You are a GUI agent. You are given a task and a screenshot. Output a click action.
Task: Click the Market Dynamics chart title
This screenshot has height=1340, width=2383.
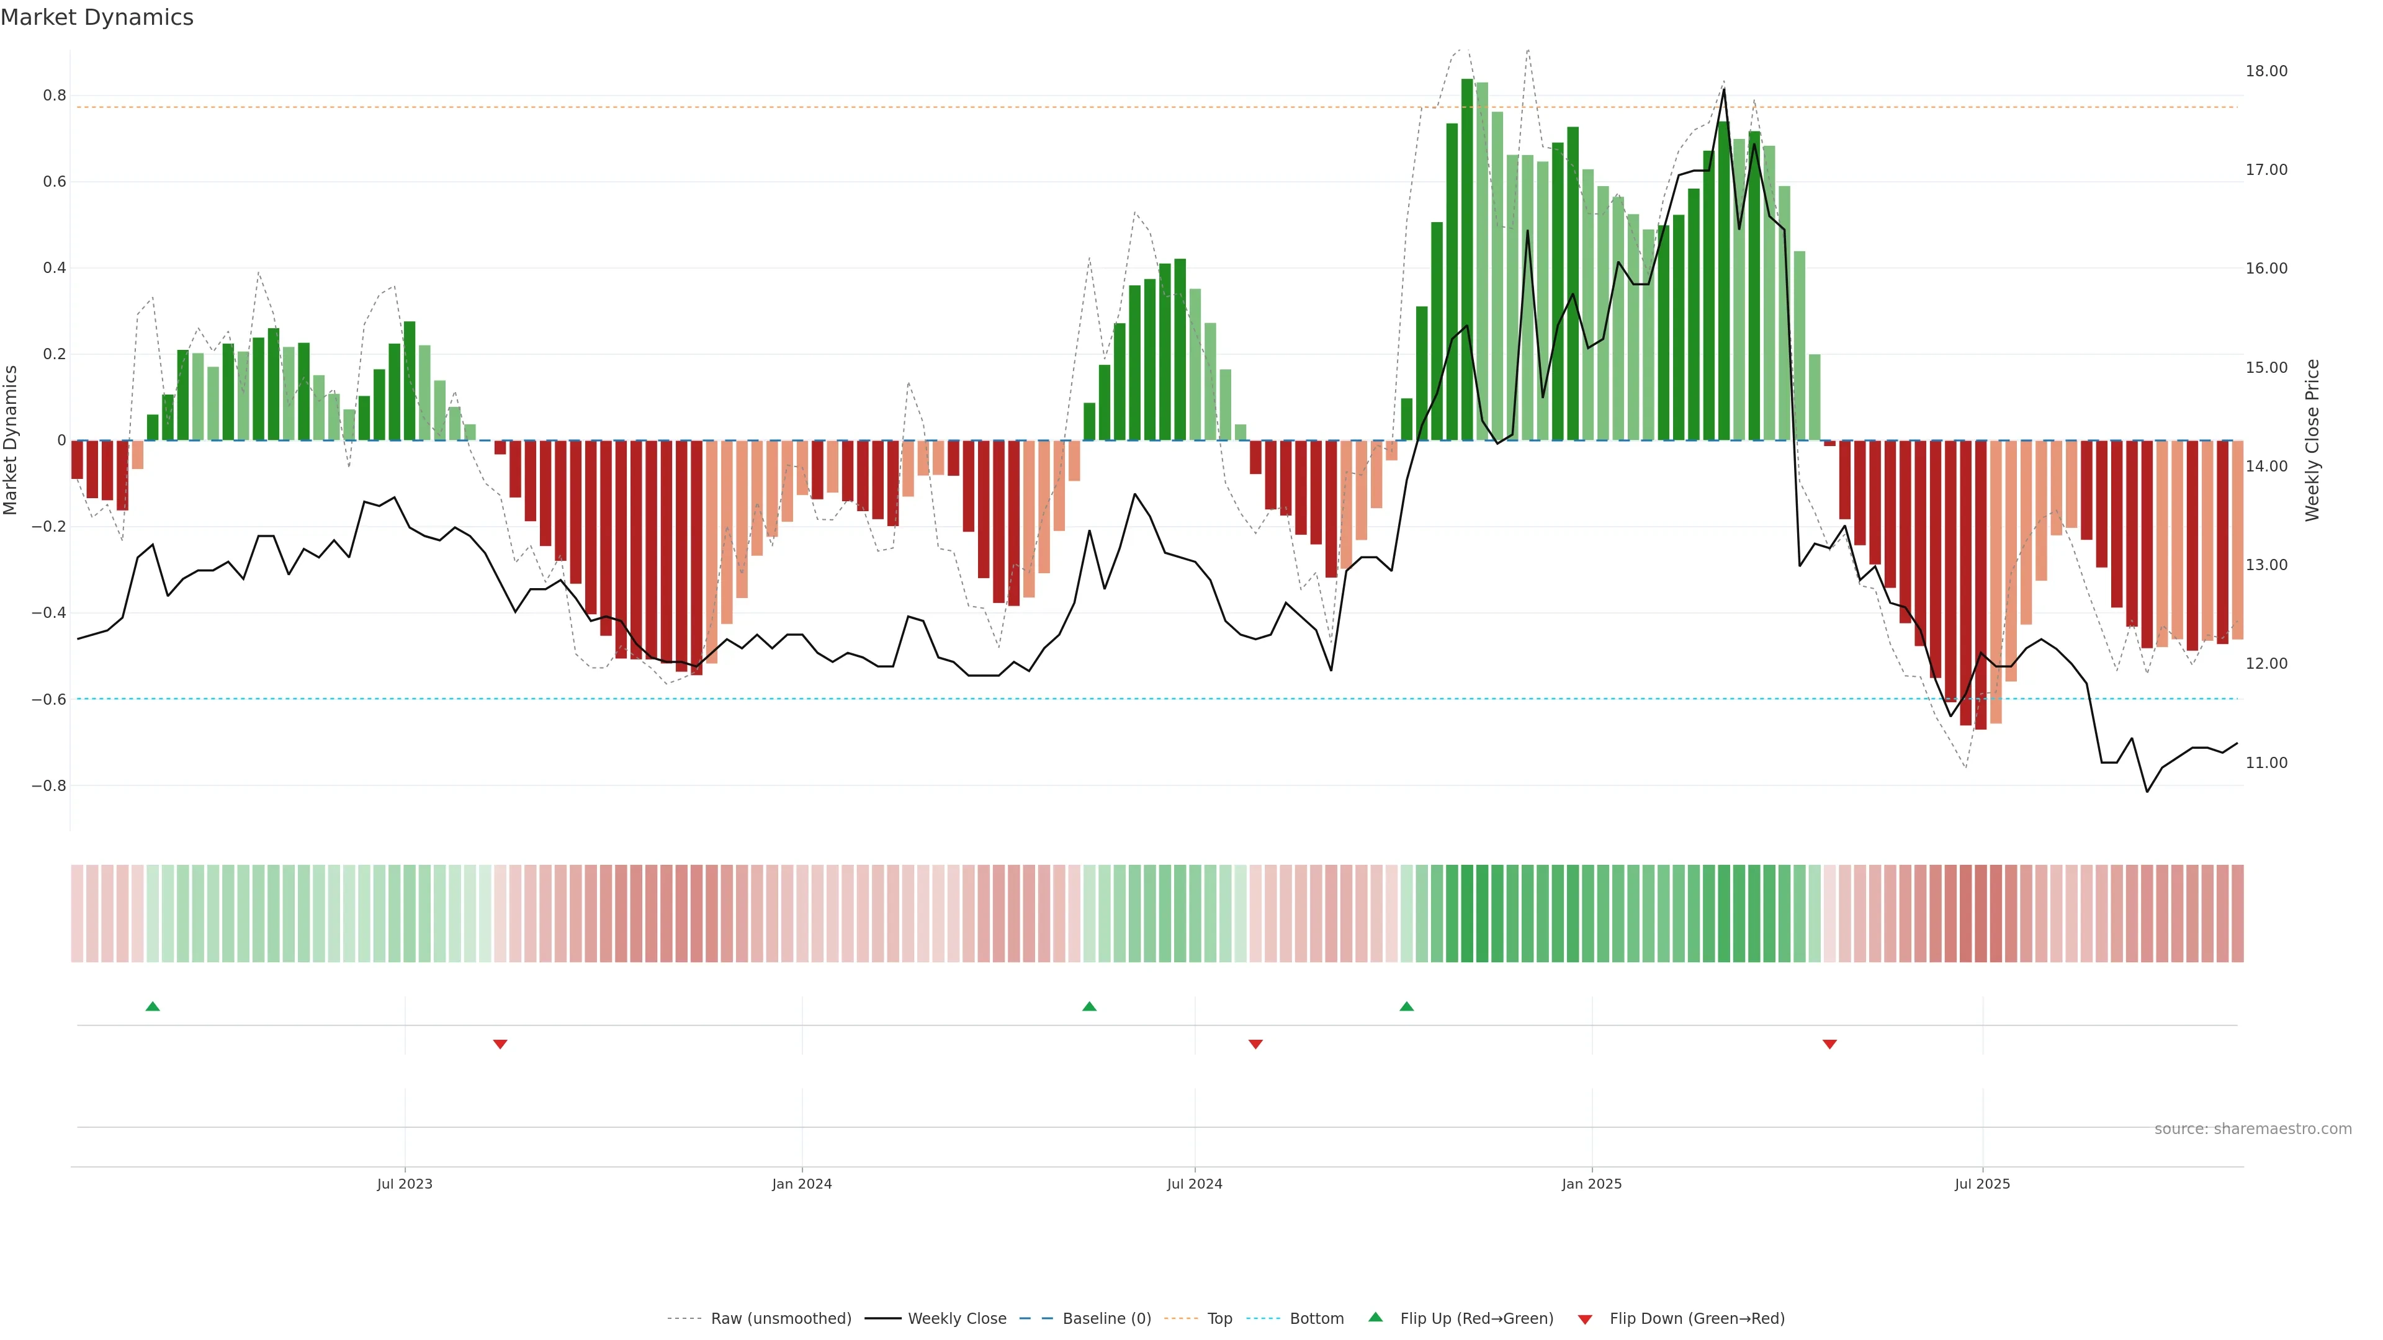(97, 17)
